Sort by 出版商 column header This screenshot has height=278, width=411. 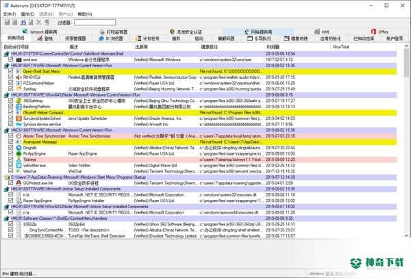[166, 47]
